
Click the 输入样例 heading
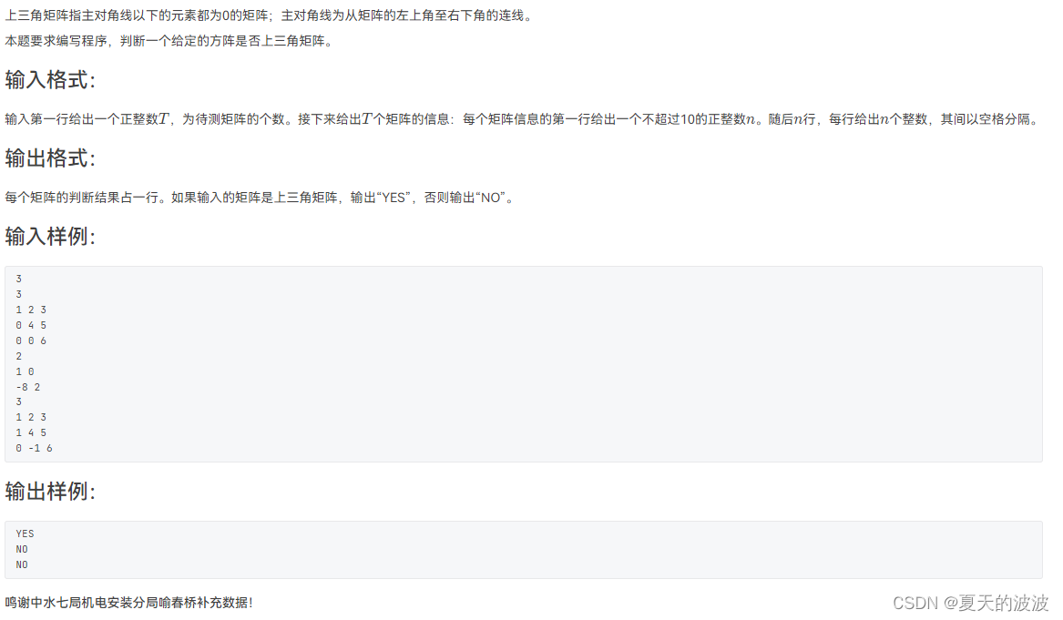50,237
